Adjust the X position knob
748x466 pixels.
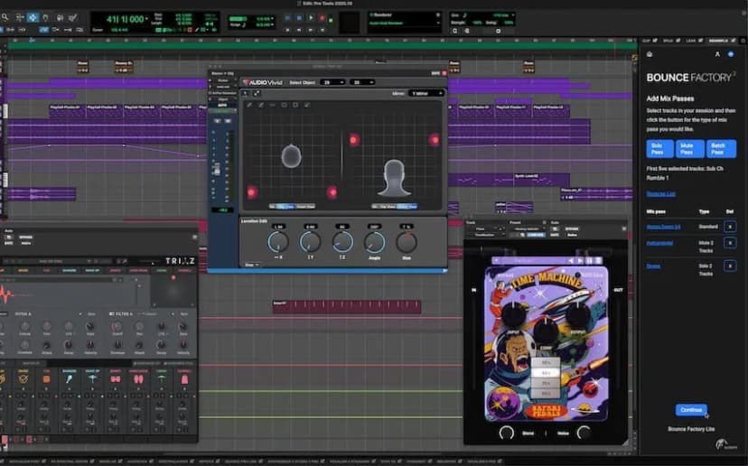click(278, 242)
